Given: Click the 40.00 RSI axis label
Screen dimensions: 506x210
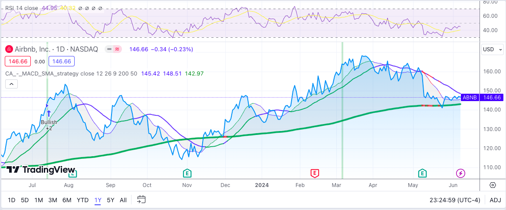Looking at the screenshot, I should [x=491, y=30].
